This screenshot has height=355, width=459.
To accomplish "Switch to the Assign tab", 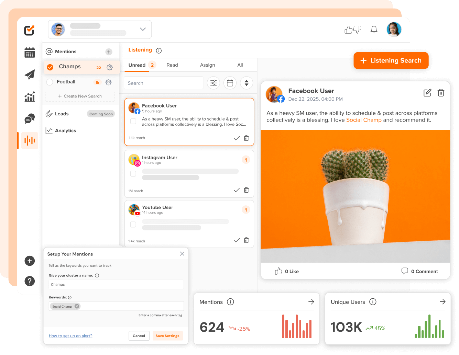I will pyautogui.click(x=207, y=65).
